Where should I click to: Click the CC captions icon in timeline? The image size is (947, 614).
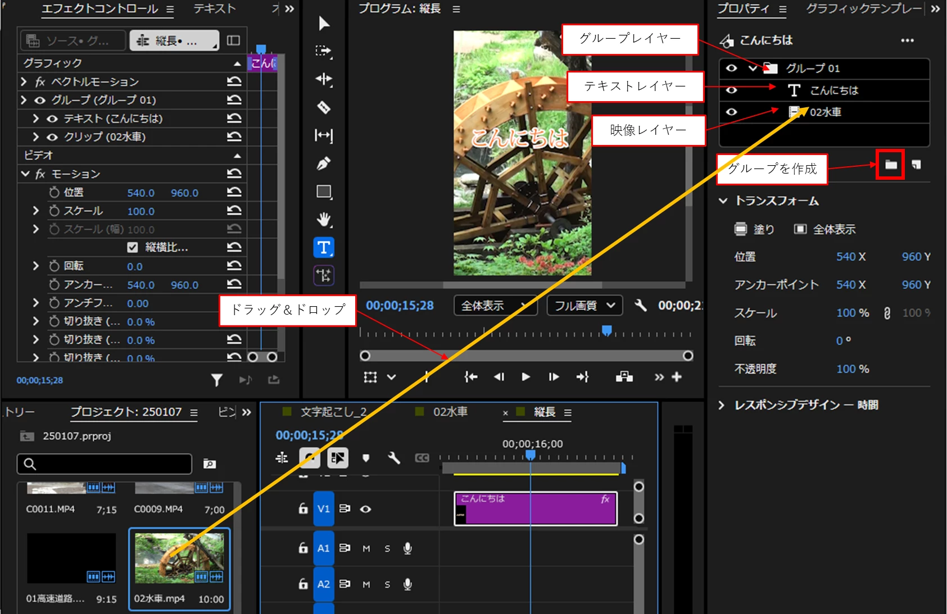pos(422,458)
